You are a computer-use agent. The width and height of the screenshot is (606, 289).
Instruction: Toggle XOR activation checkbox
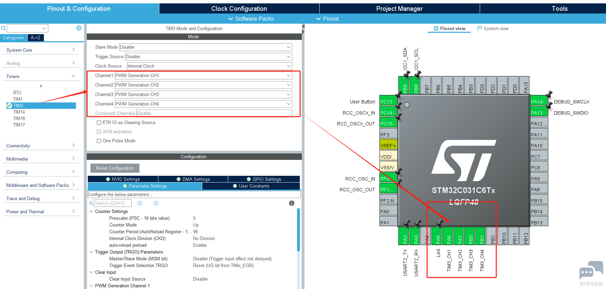99,132
